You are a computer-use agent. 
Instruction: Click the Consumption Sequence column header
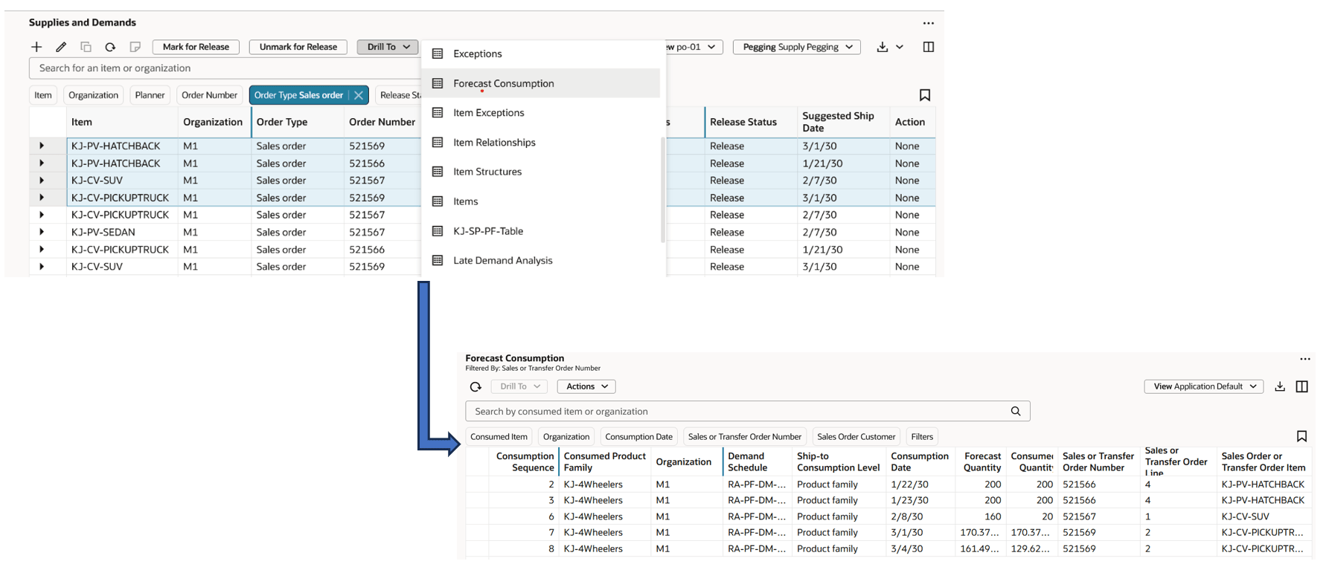pos(525,461)
